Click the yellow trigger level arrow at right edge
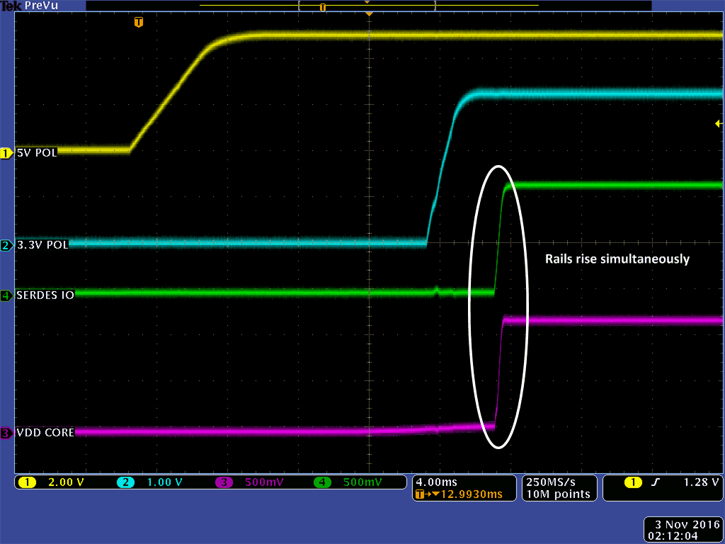Viewport: 725px width, 544px height. click(718, 123)
